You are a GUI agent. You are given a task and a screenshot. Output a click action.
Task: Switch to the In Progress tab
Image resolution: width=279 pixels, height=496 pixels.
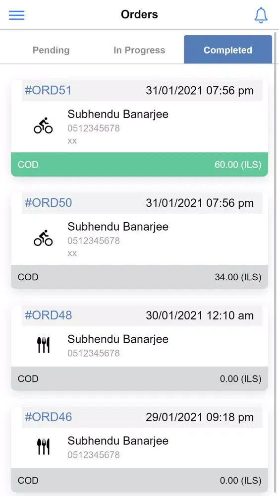pos(139,50)
